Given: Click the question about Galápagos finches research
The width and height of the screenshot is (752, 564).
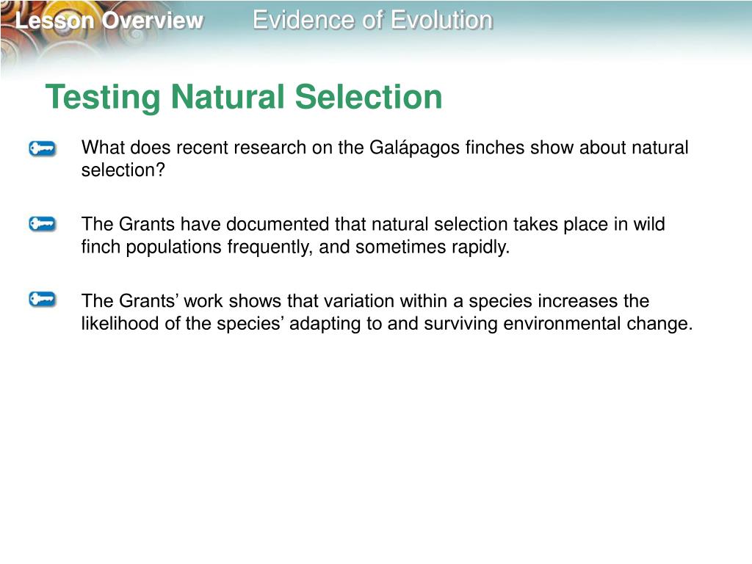Looking at the screenshot, I should click(385, 159).
